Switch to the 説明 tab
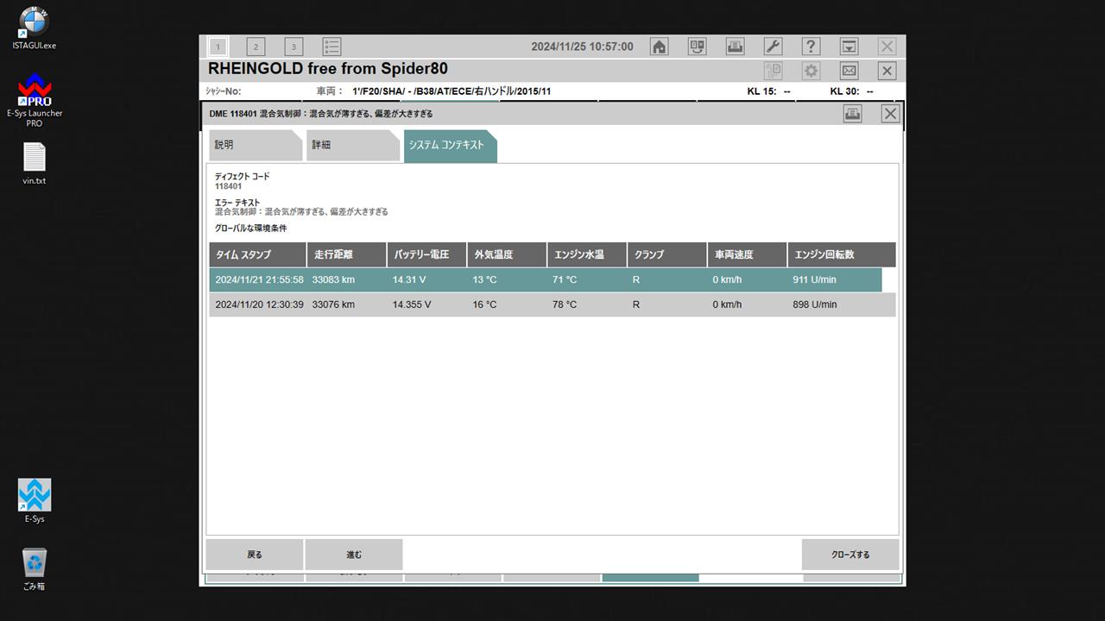Screen dimensions: 1105x621 point(256,146)
